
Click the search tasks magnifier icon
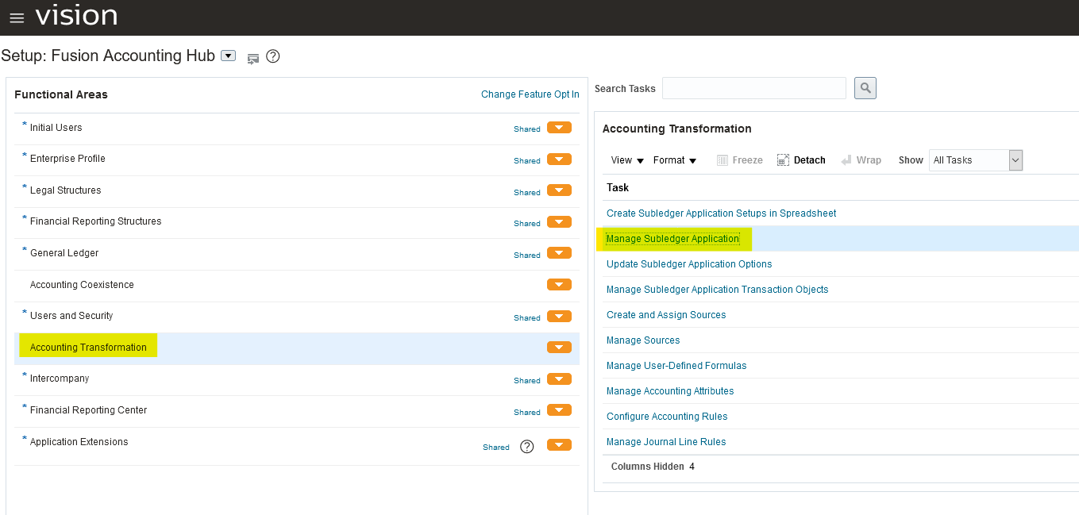(865, 88)
